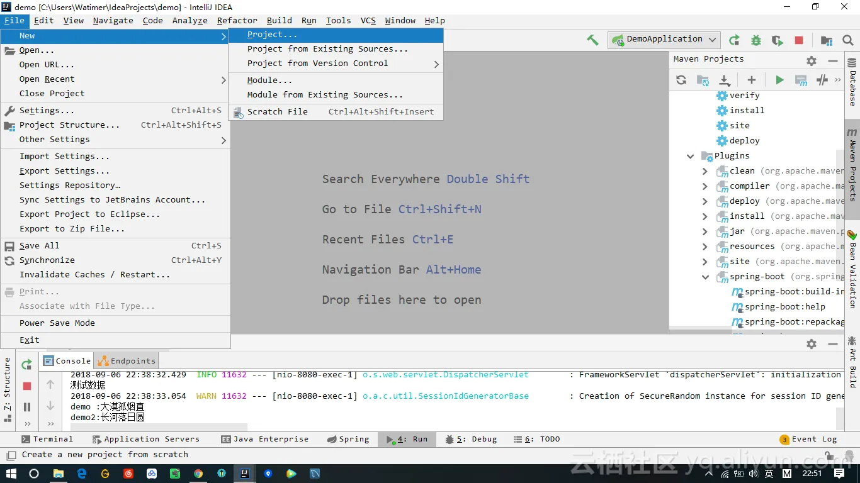Open Project Structure folder icon in the toolbar

(827, 40)
